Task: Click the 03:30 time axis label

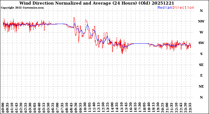Action: tap(30, 108)
